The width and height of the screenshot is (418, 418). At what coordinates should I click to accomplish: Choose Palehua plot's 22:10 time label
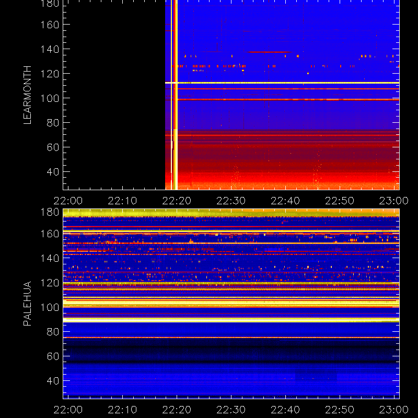click(x=122, y=410)
